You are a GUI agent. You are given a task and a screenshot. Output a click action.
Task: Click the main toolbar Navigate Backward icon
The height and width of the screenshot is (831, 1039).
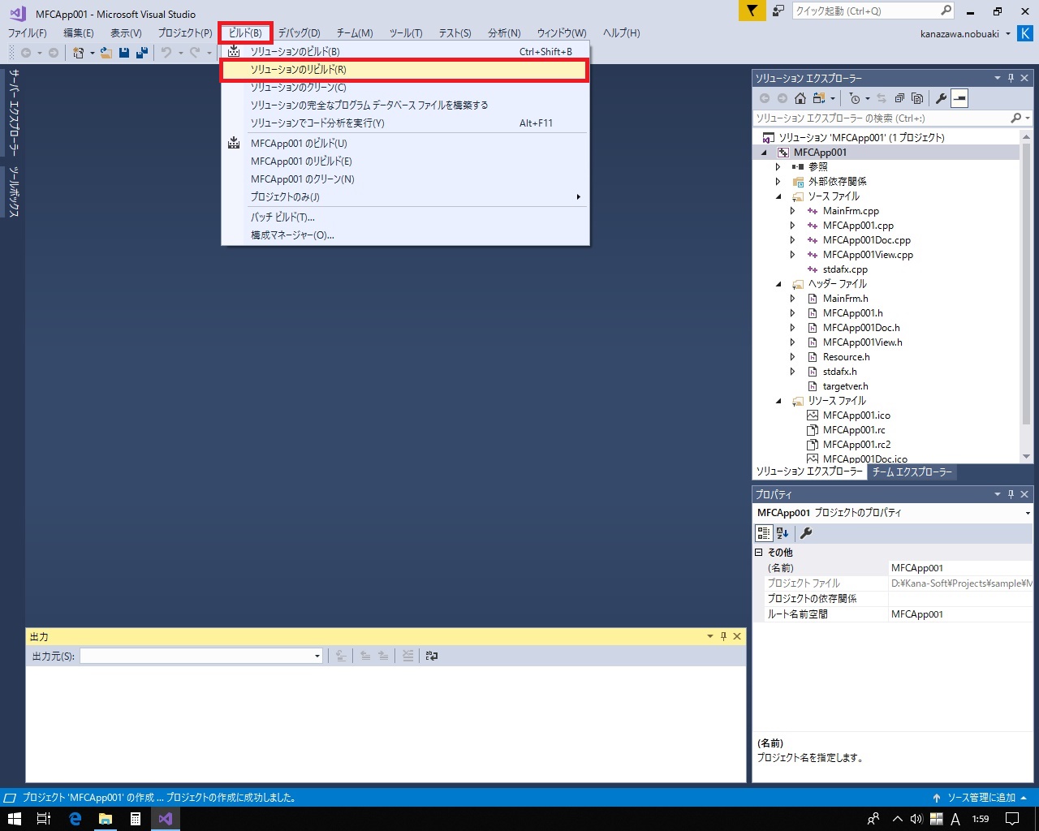[x=26, y=53]
